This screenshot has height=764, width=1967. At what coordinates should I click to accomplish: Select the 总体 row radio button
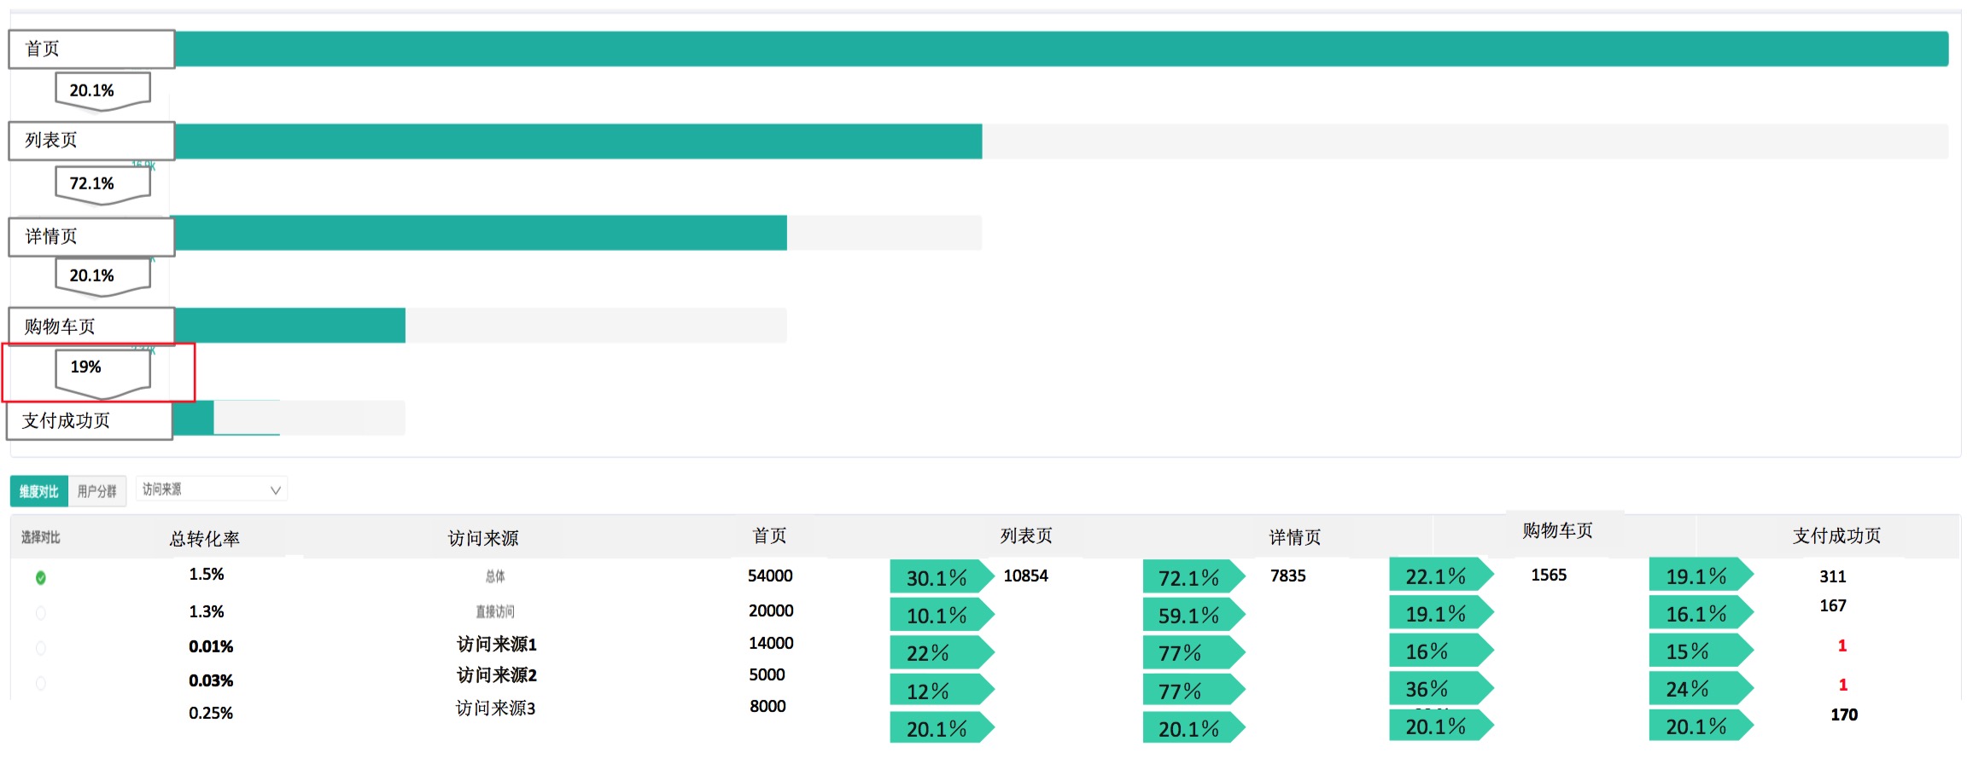tap(40, 578)
